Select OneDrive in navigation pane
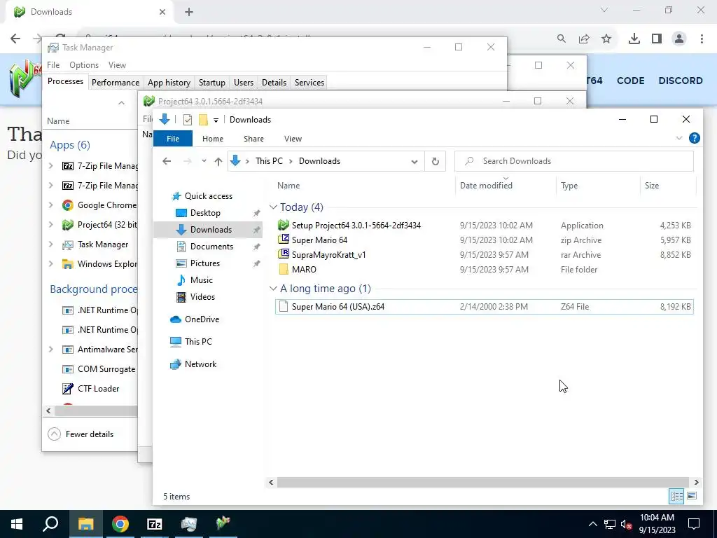Screen dimensions: 717x538 click(202, 319)
